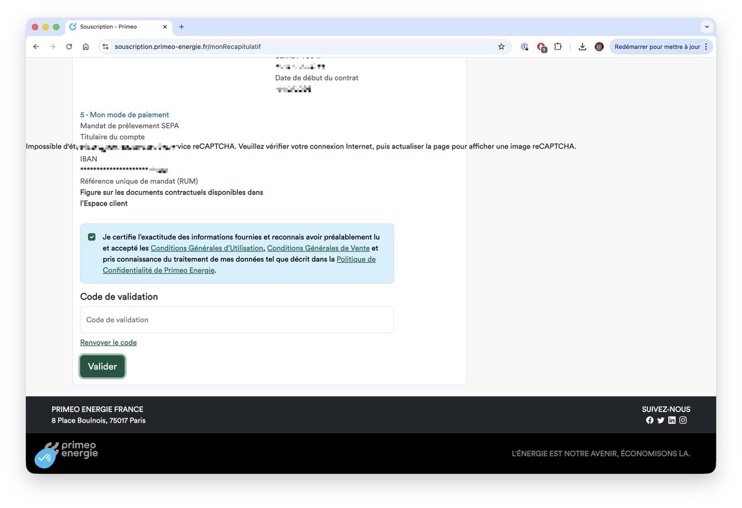The height and width of the screenshot is (508, 742).
Task: Open Conditions Générales de Vente link
Action: pos(318,248)
